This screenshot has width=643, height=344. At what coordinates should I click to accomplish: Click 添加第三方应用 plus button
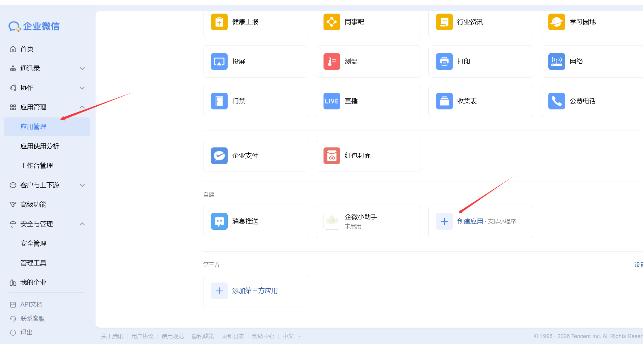click(x=219, y=291)
